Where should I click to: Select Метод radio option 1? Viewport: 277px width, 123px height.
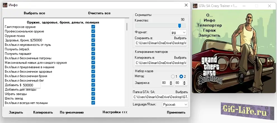coord(173,77)
